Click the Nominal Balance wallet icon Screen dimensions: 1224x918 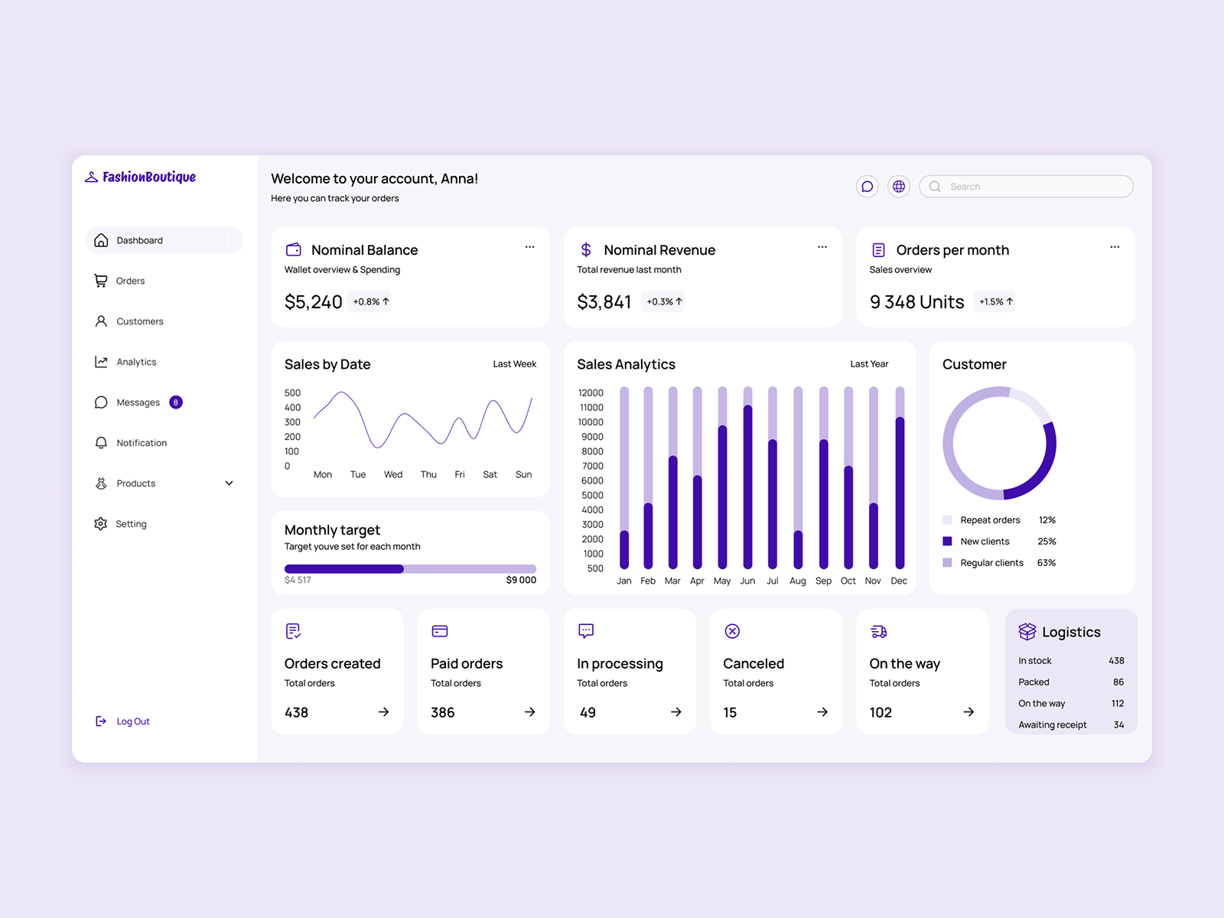pos(293,249)
